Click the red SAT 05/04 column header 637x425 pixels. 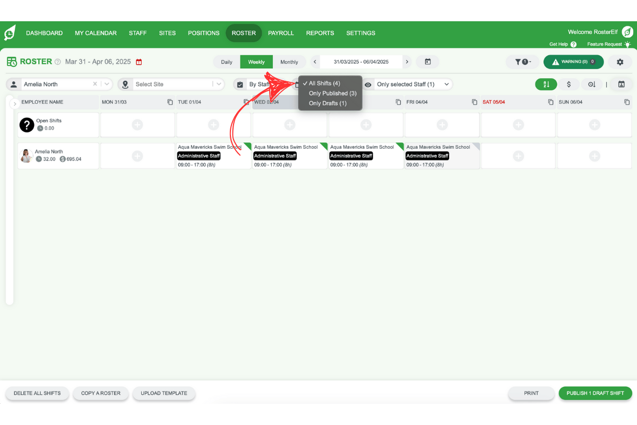[494, 102]
